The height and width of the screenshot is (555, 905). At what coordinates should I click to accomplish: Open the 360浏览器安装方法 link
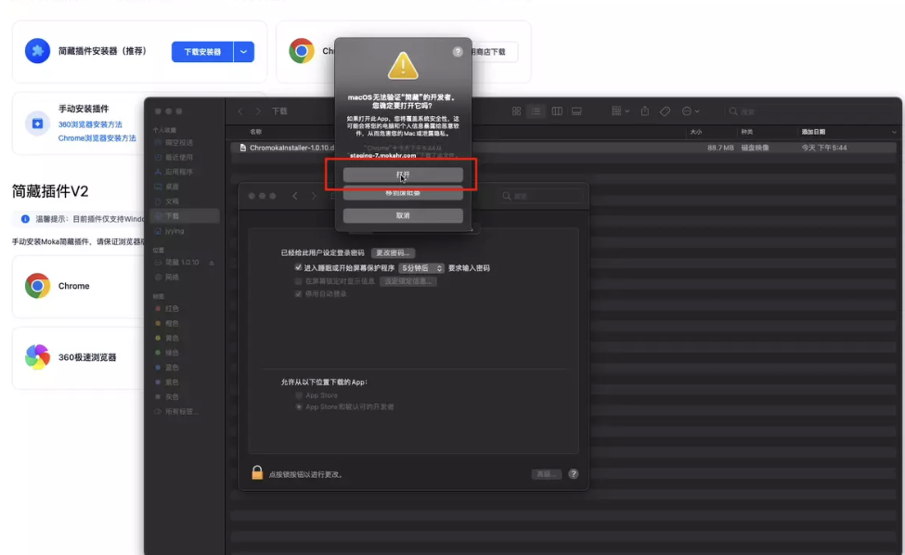pyautogui.click(x=90, y=124)
